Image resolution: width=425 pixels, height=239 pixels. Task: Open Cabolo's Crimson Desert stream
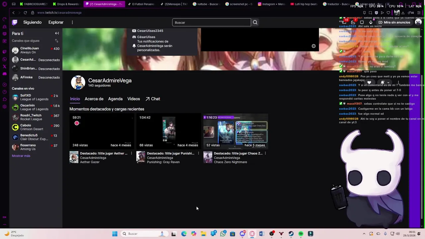[x=36, y=127]
